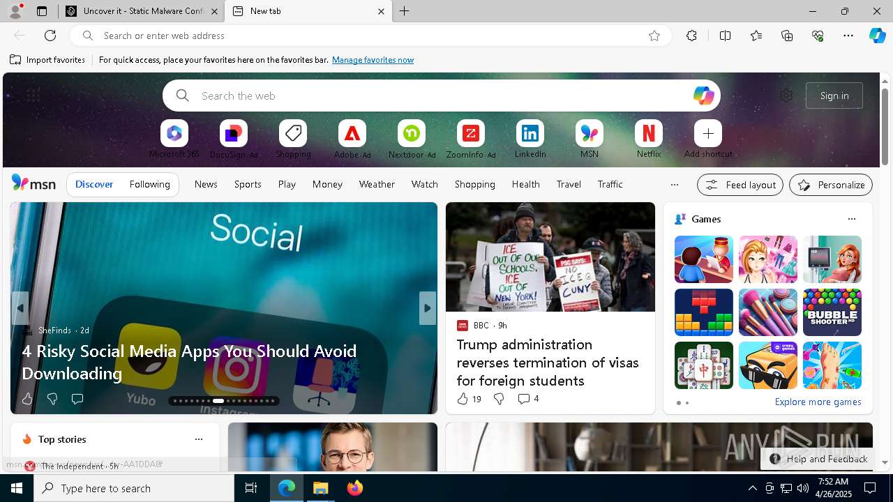
Task: Open Games card options ellipsis
Action: point(851,219)
